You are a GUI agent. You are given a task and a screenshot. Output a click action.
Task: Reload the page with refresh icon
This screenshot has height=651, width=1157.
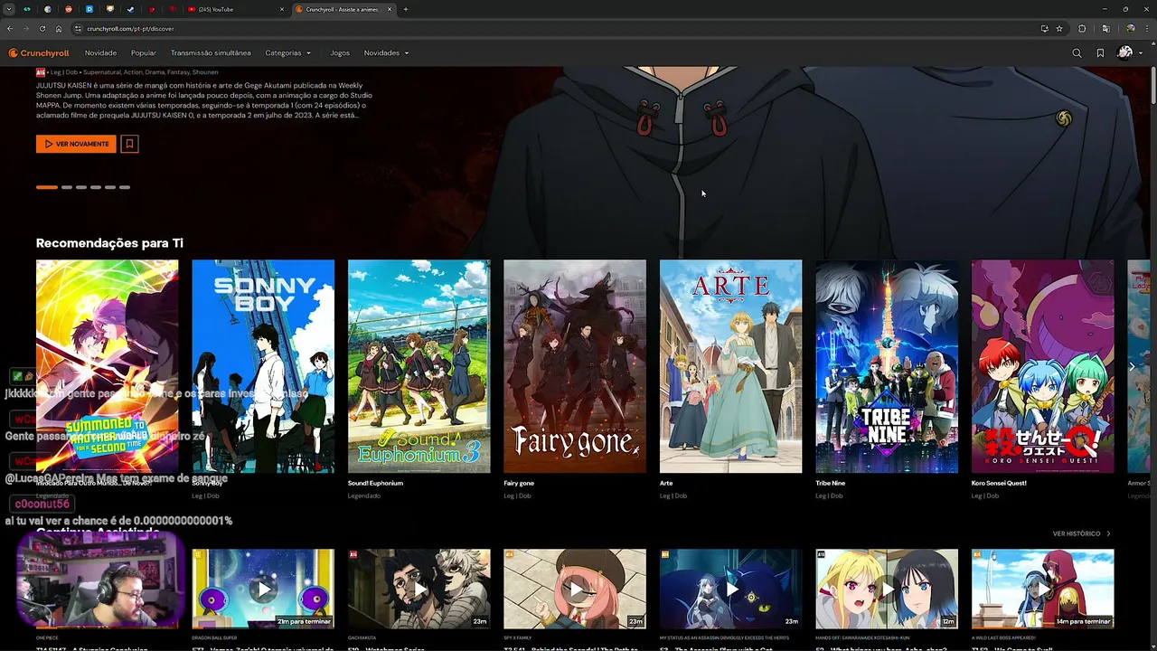(42, 29)
